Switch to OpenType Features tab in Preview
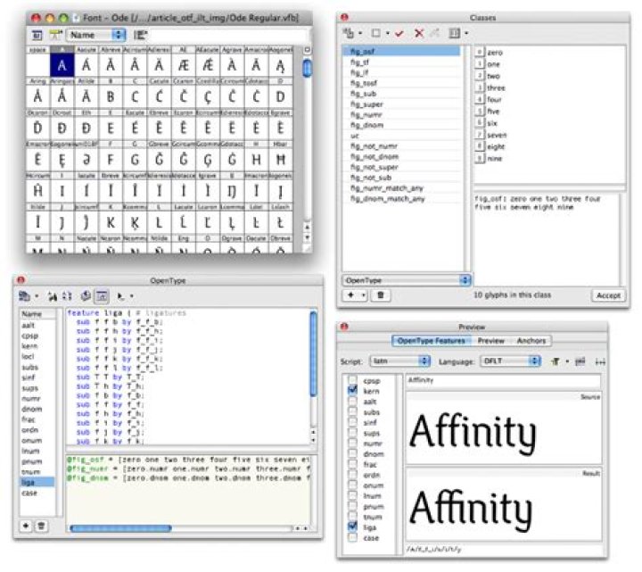642x572 pixels. 432,341
